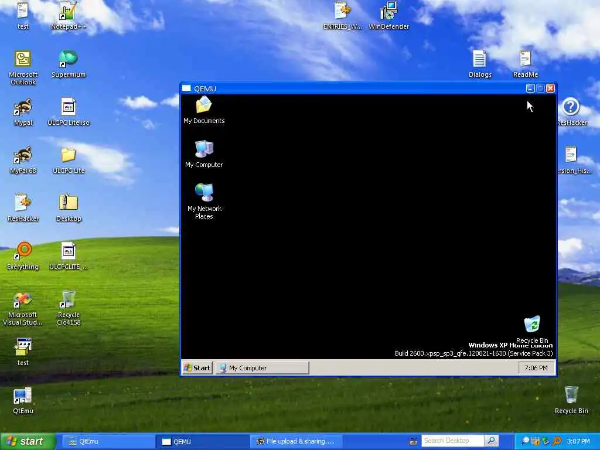This screenshot has height=450, width=600.
Task: Open the guest Start button inside QEMU
Action: pos(197,368)
